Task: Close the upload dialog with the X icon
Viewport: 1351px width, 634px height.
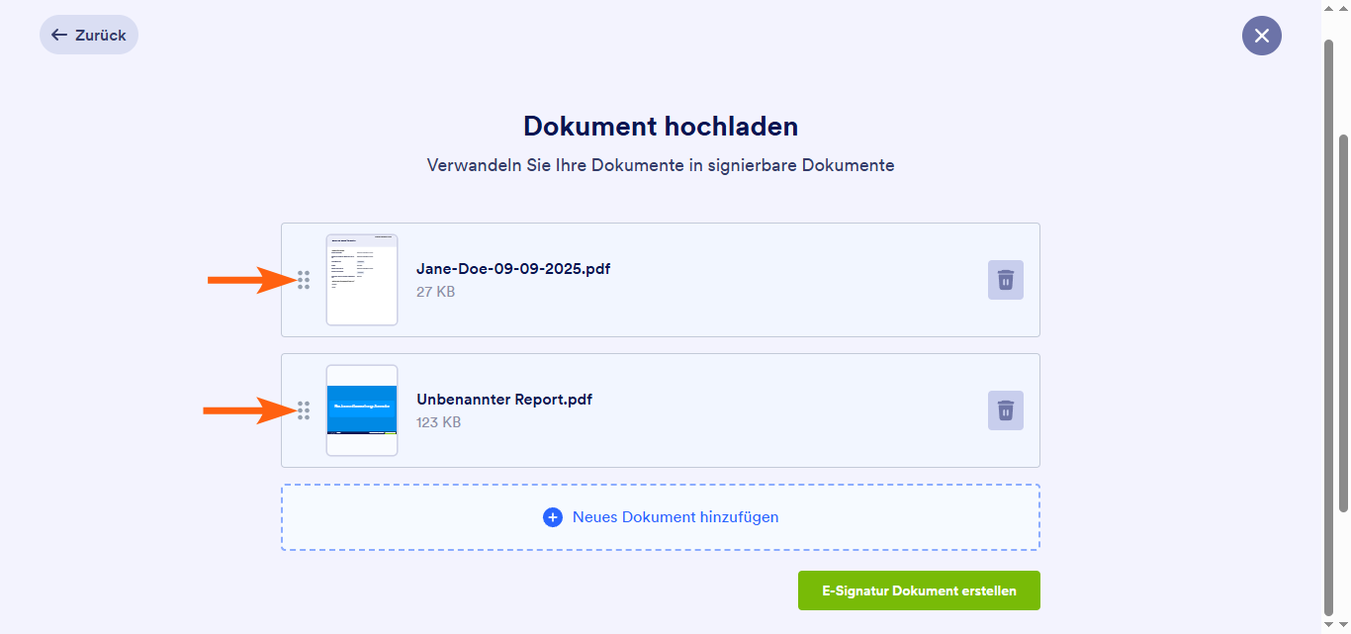Action: click(1261, 36)
